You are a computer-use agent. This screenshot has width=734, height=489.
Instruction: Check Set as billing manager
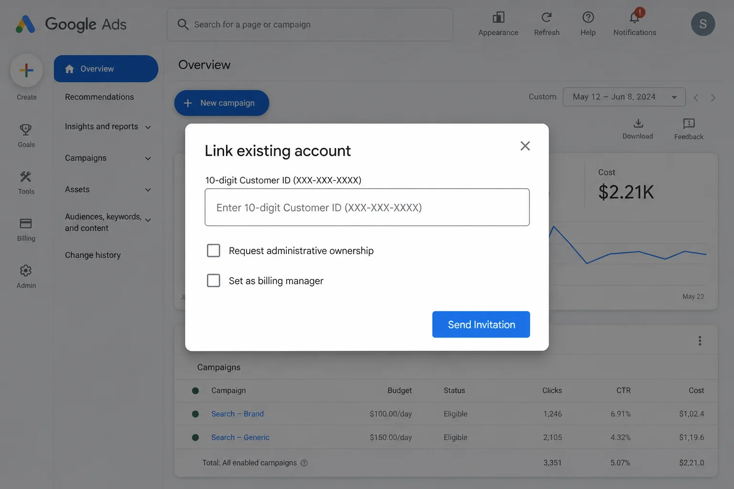point(214,280)
